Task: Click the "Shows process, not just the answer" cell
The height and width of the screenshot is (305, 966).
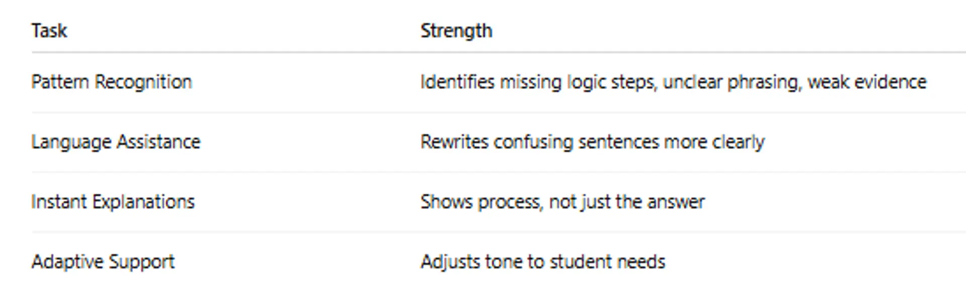Action: 562,202
